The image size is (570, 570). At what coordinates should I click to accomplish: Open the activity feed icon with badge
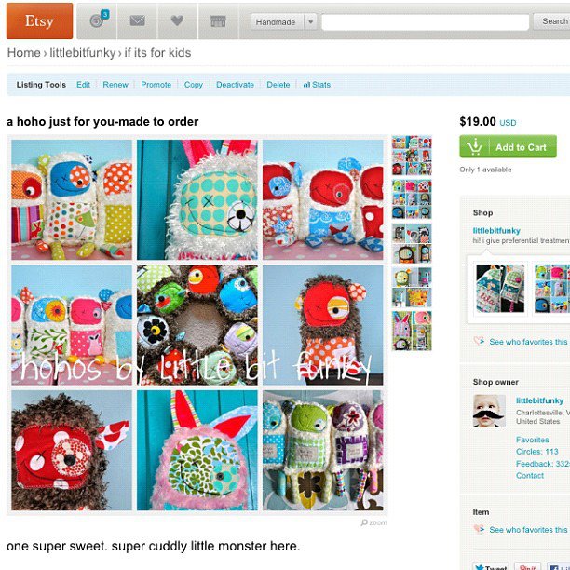pos(97,20)
